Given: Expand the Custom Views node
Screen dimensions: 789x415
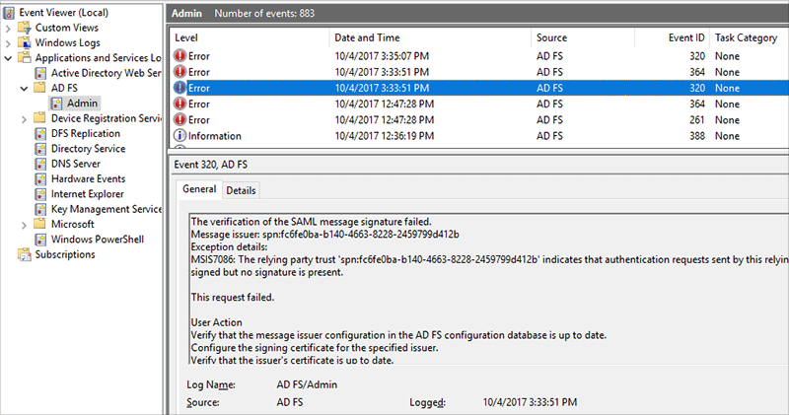Looking at the screenshot, I should (10, 28).
